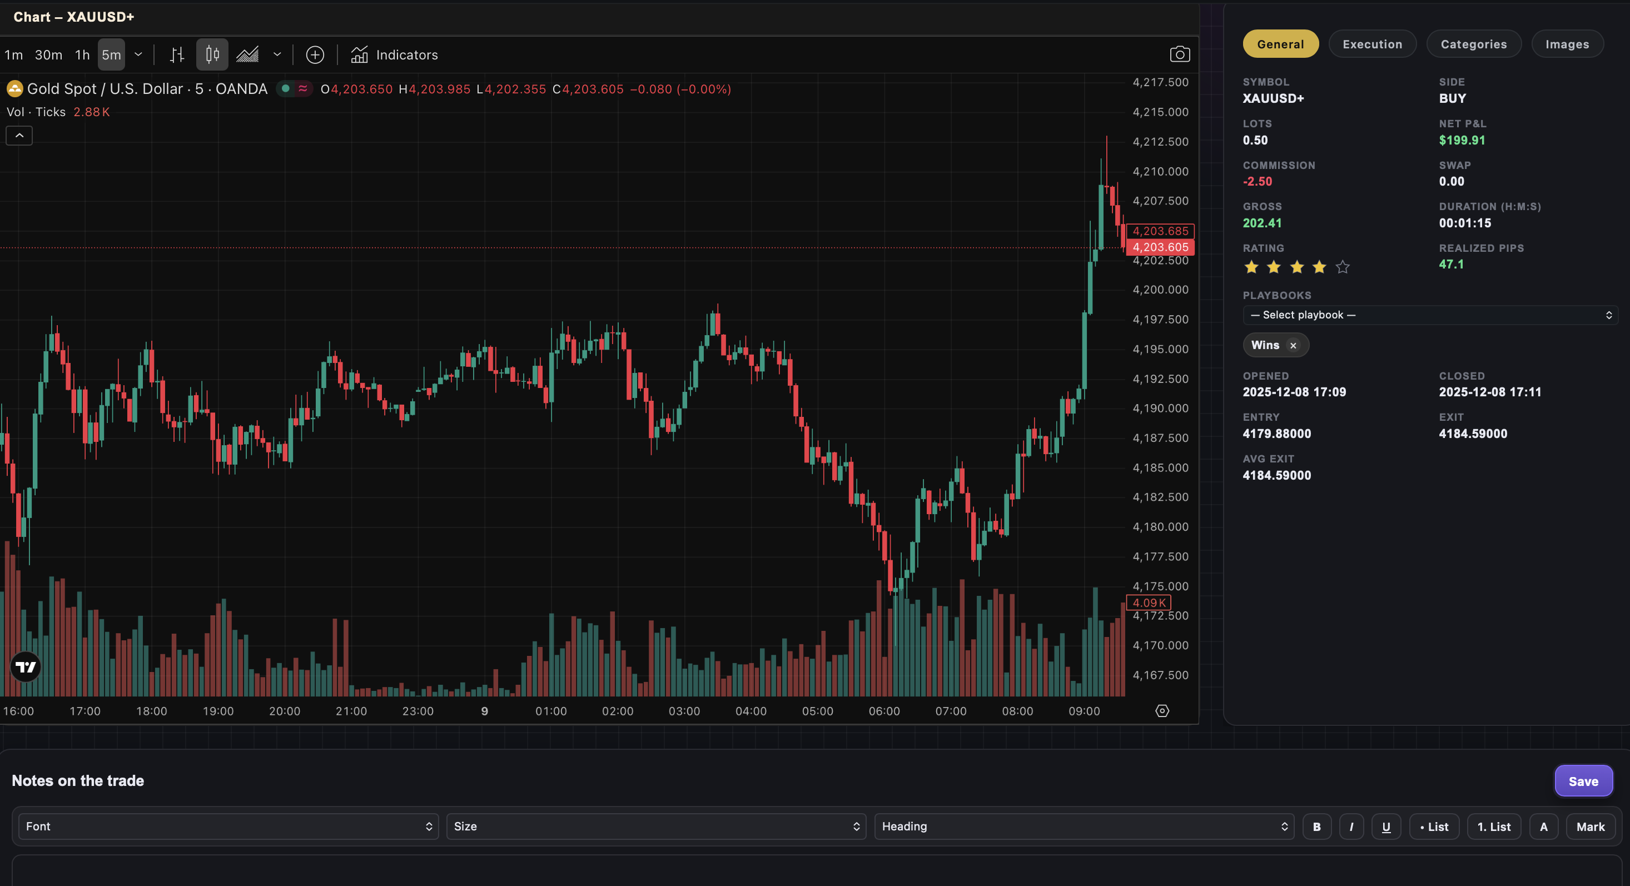Remove the Wins tag
This screenshot has width=1630, height=886.
click(x=1293, y=346)
